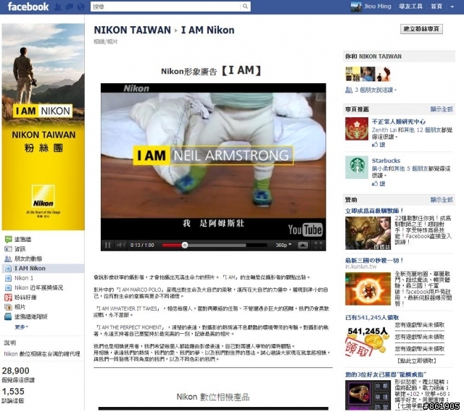Viewport: 464px width, 412px height.
Task: Open the account dropdown arrow in top bar
Action: [452, 7]
